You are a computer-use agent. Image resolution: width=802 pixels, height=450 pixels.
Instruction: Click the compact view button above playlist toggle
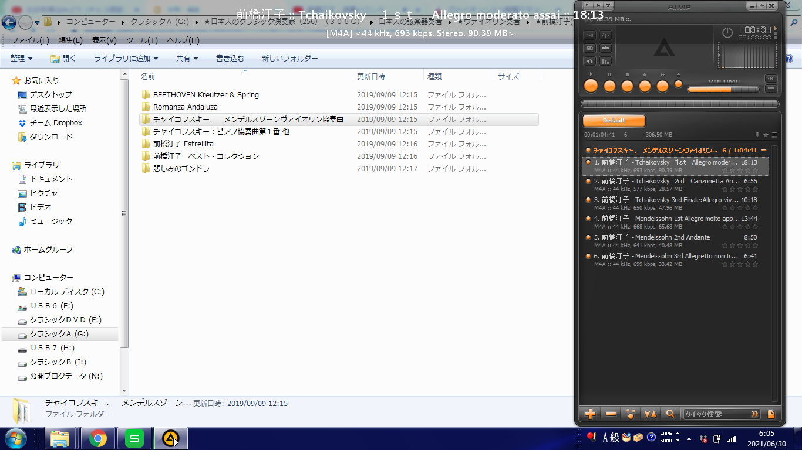(x=771, y=79)
